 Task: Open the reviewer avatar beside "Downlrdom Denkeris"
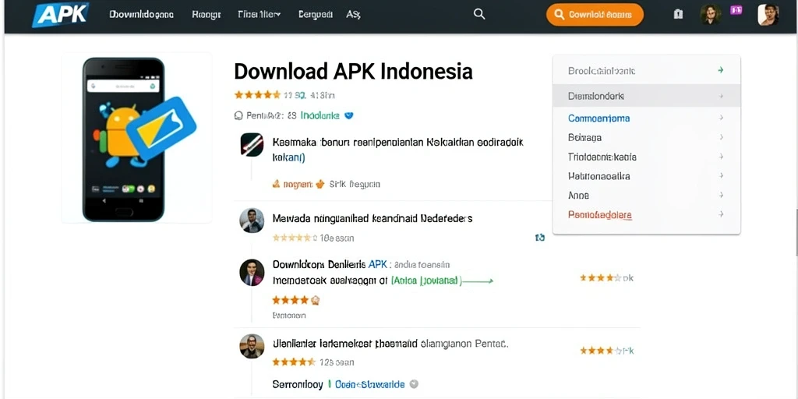(252, 272)
